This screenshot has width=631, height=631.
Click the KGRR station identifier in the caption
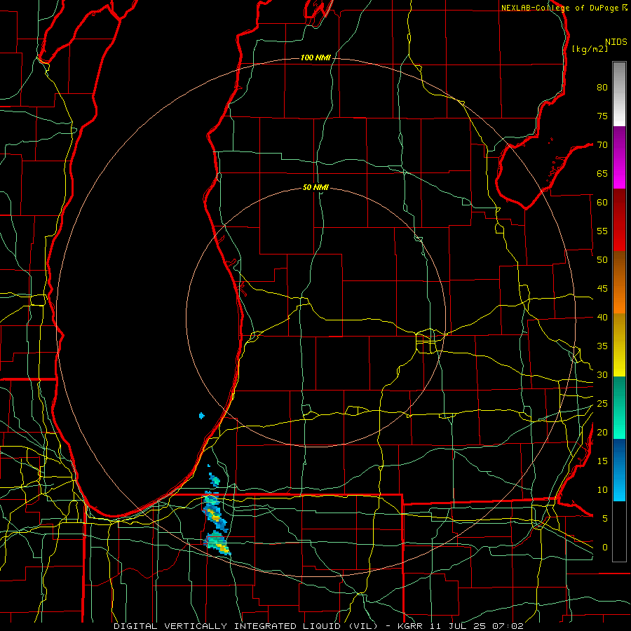pos(412,626)
